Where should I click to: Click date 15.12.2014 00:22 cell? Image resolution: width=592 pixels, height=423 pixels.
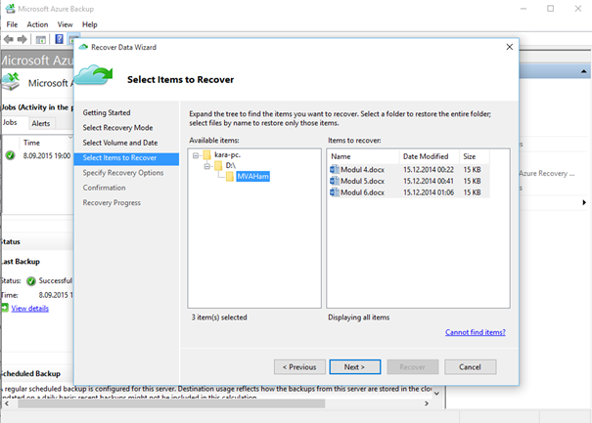pyautogui.click(x=429, y=170)
